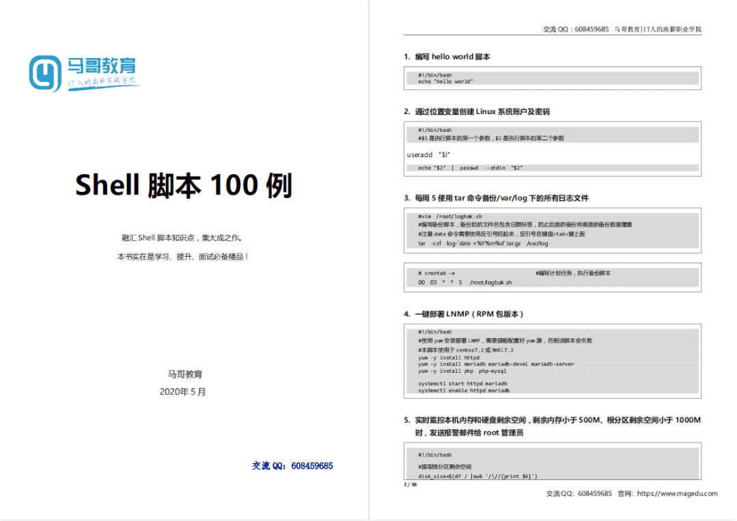Click the cron entry '00 03 * * 5 /root/logbak.sh'
The width and height of the screenshot is (737, 521).
click(465, 283)
